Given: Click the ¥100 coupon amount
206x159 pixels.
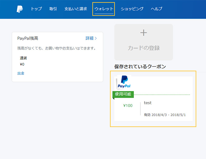Looking at the screenshot, I should (128, 106).
